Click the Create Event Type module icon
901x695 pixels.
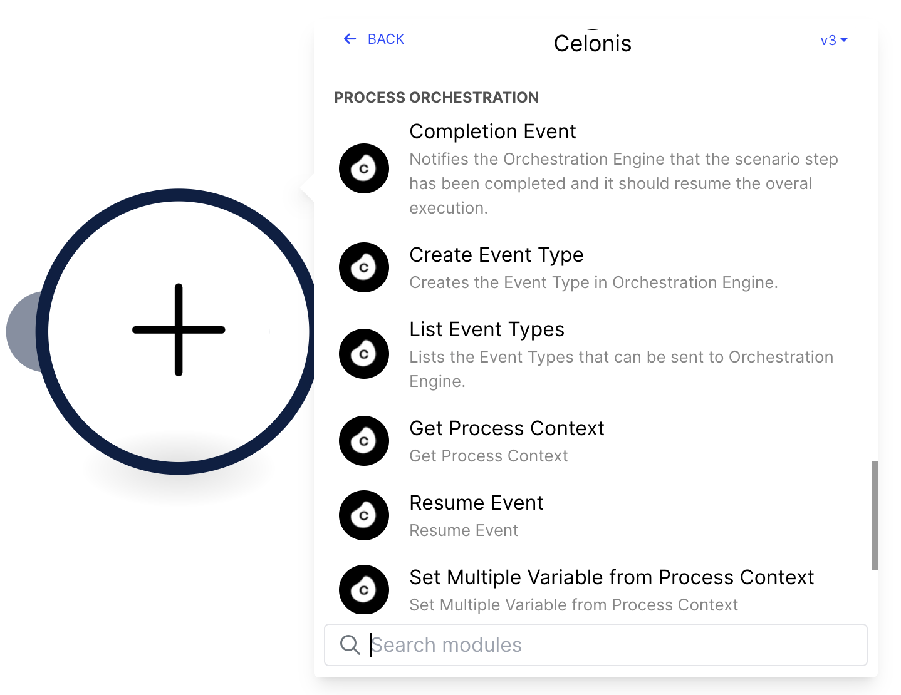(364, 267)
